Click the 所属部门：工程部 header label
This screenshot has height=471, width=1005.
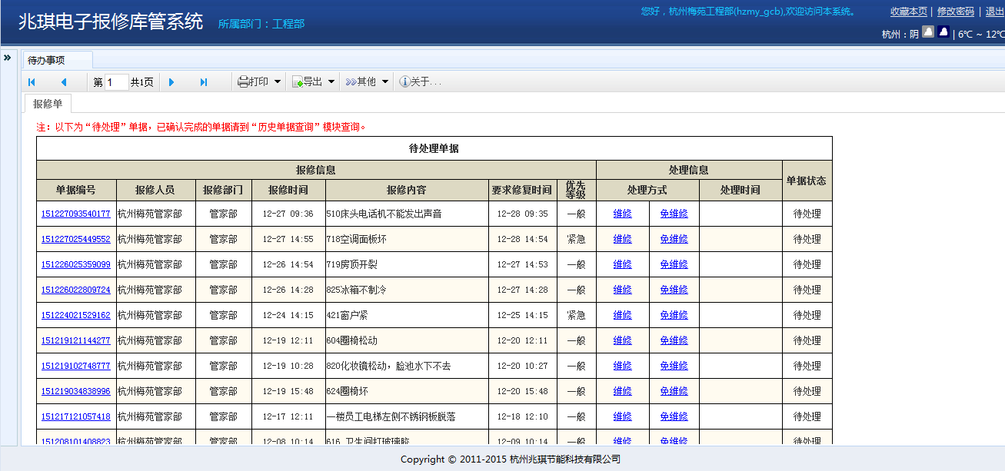tap(261, 24)
